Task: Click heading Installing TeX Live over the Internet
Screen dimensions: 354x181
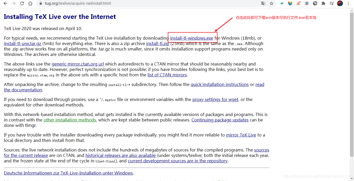Action: (x=60, y=17)
